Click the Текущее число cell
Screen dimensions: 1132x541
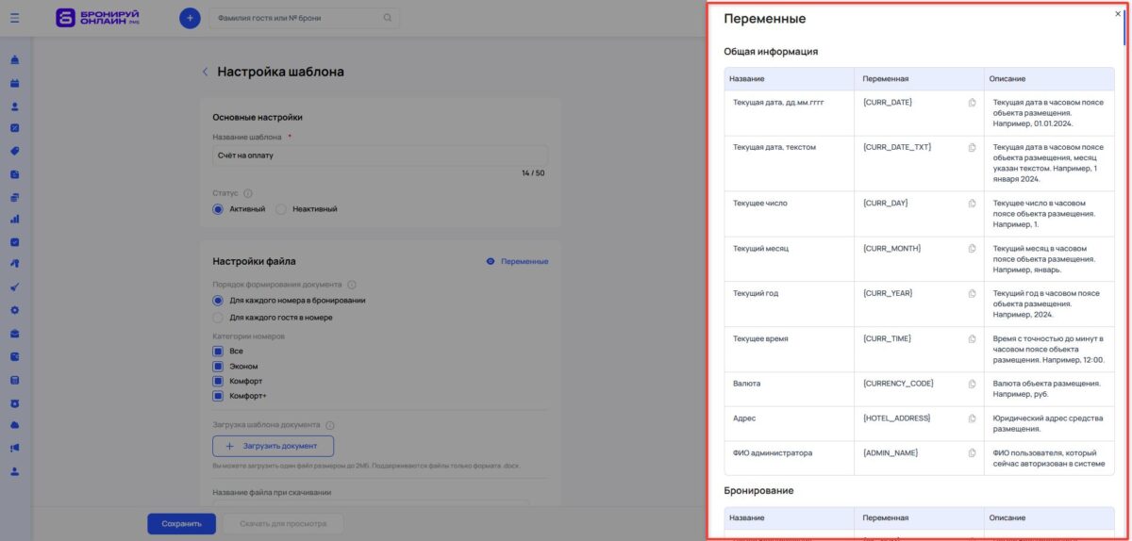[x=789, y=214]
